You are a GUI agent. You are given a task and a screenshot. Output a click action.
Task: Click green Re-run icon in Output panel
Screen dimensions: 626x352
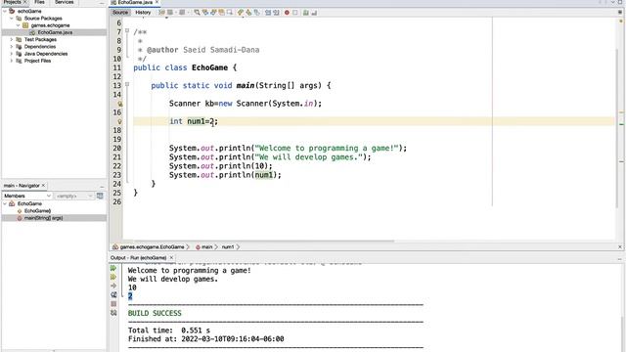coord(113,268)
